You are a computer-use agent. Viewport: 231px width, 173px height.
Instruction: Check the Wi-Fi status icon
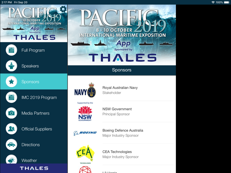213,2
